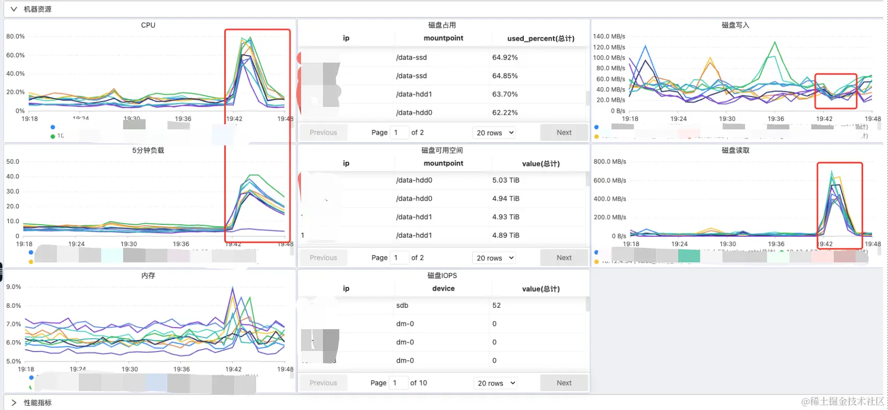Focus the page number field in 磁盘占用
This screenshot has width=888, height=410.
[x=400, y=132]
